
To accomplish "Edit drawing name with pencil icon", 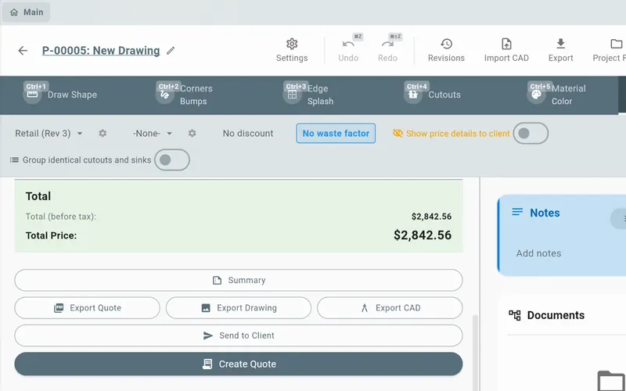I will coord(171,51).
